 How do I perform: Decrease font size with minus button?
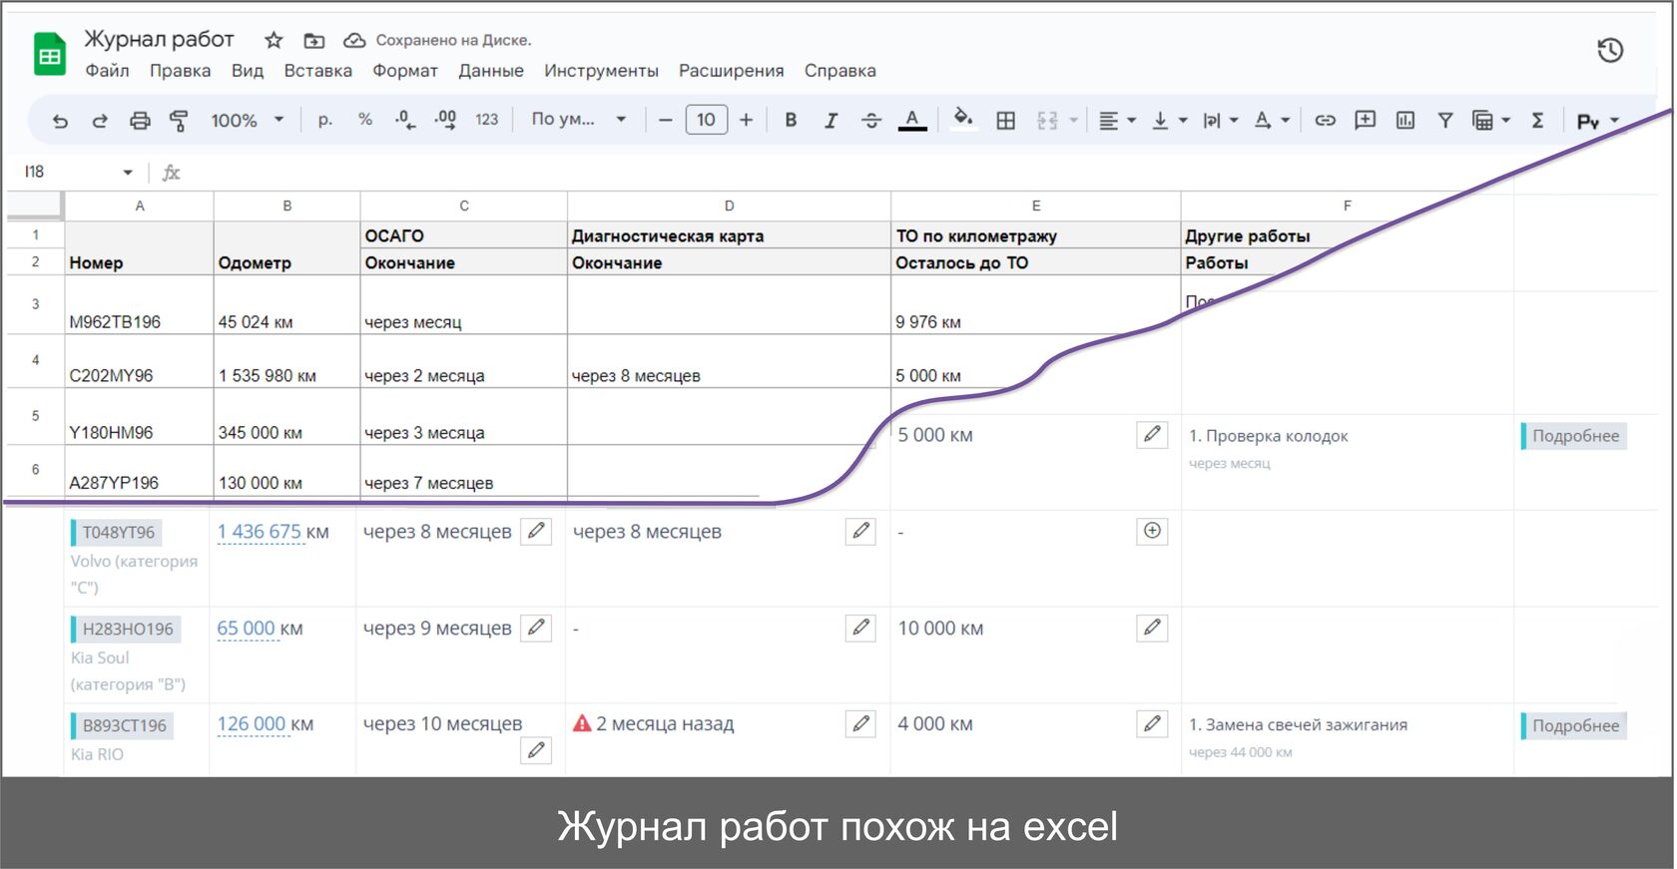tap(666, 121)
